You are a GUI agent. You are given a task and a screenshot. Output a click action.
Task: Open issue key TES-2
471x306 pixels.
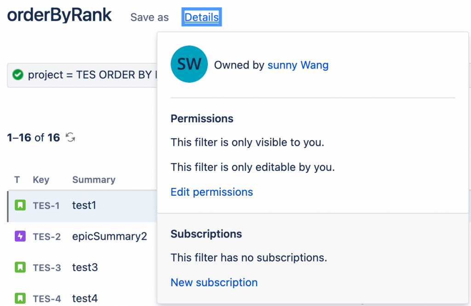tap(46, 237)
